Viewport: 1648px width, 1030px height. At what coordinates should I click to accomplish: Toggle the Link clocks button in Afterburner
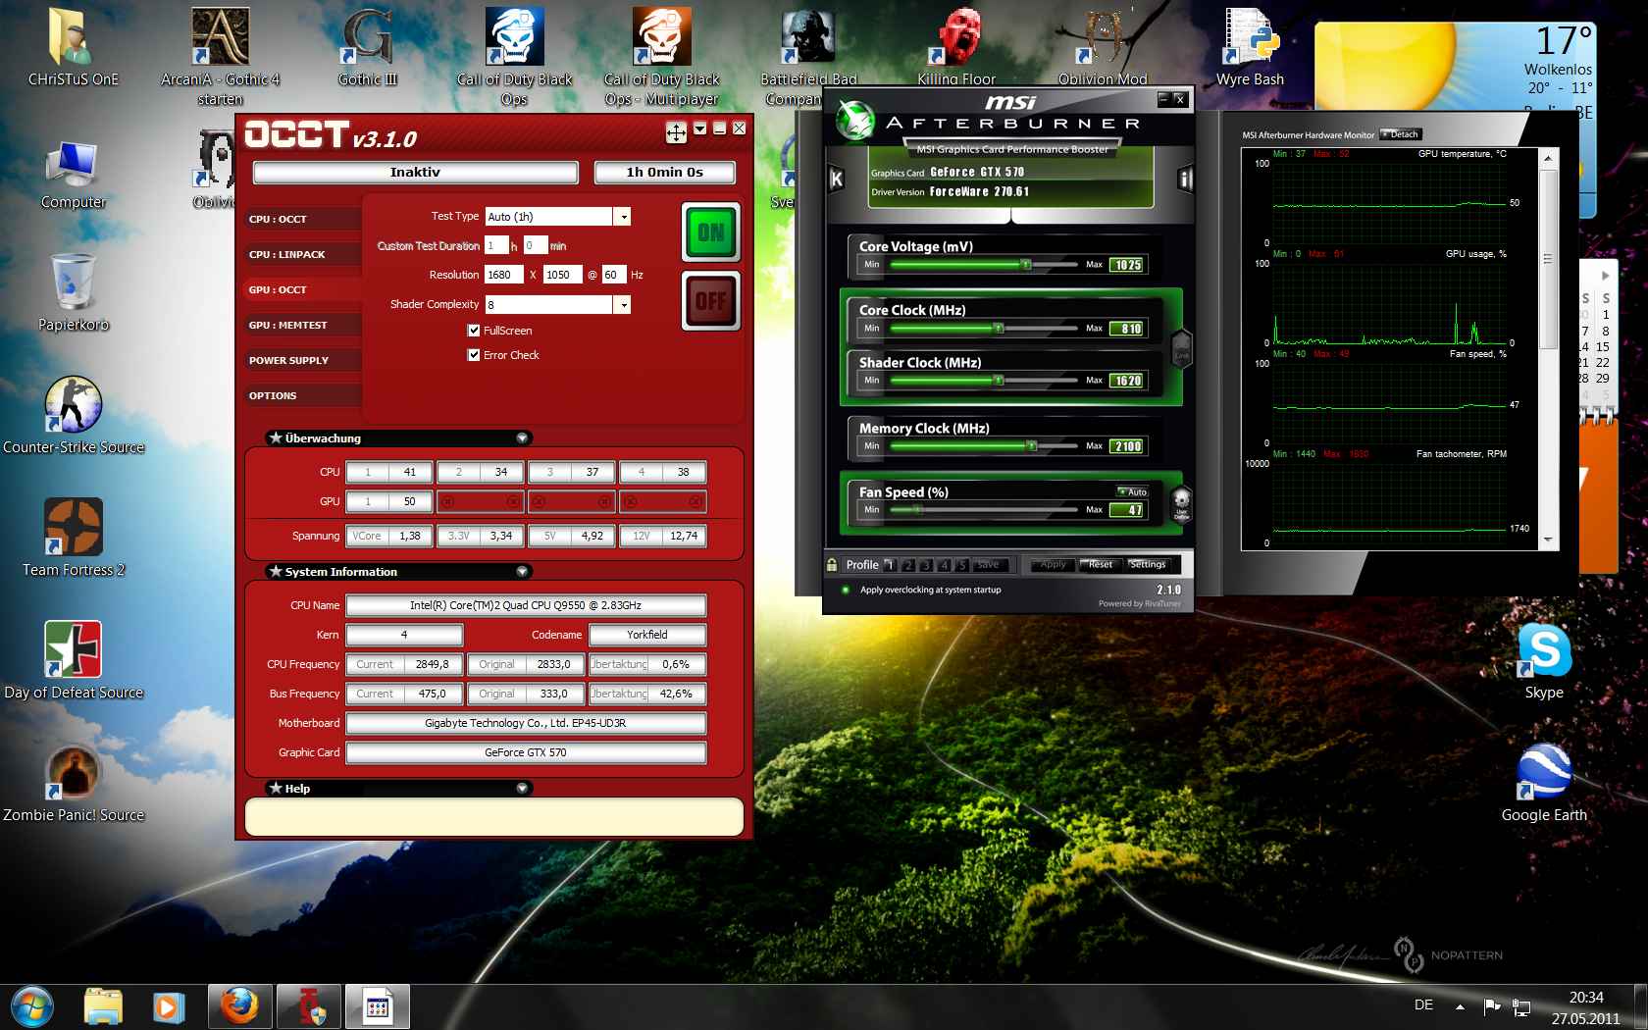click(x=1181, y=348)
